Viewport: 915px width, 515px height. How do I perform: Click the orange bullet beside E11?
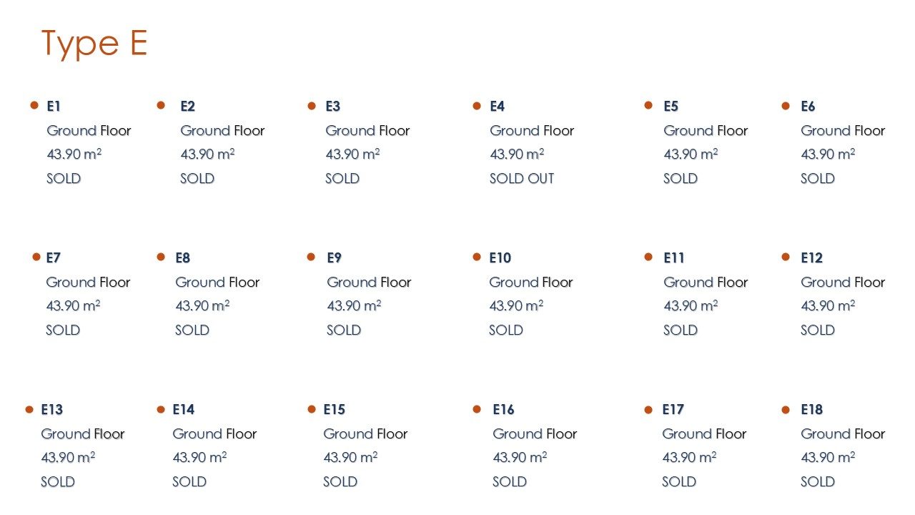648,257
